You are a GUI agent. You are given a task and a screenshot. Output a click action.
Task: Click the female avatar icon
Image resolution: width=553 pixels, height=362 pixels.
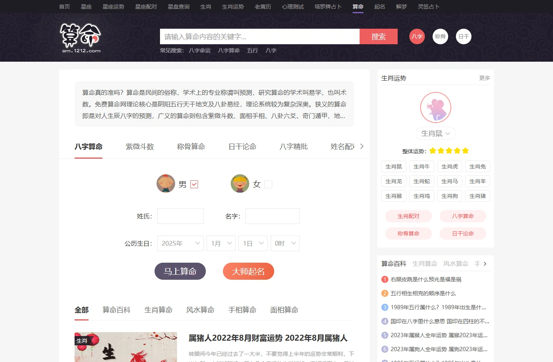(240, 184)
